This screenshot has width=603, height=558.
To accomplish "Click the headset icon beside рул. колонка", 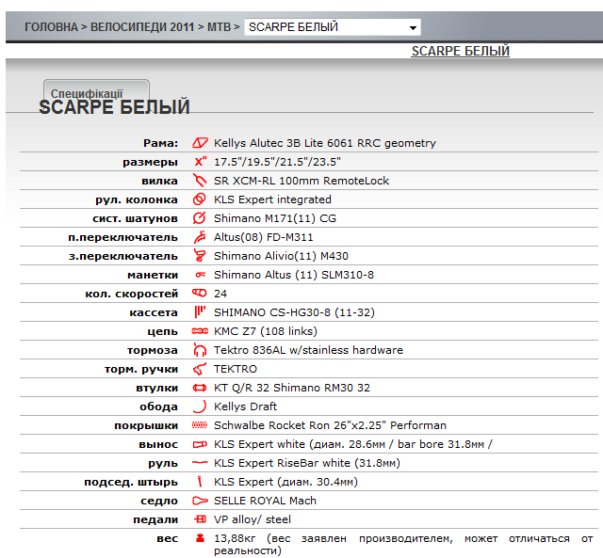I will (199, 199).
